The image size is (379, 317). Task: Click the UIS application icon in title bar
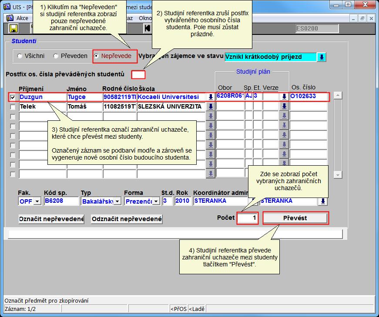coord(7,7)
